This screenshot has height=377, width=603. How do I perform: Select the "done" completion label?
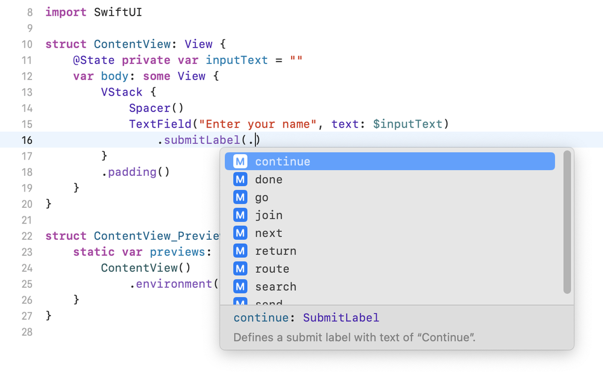[x=268, y=179]
